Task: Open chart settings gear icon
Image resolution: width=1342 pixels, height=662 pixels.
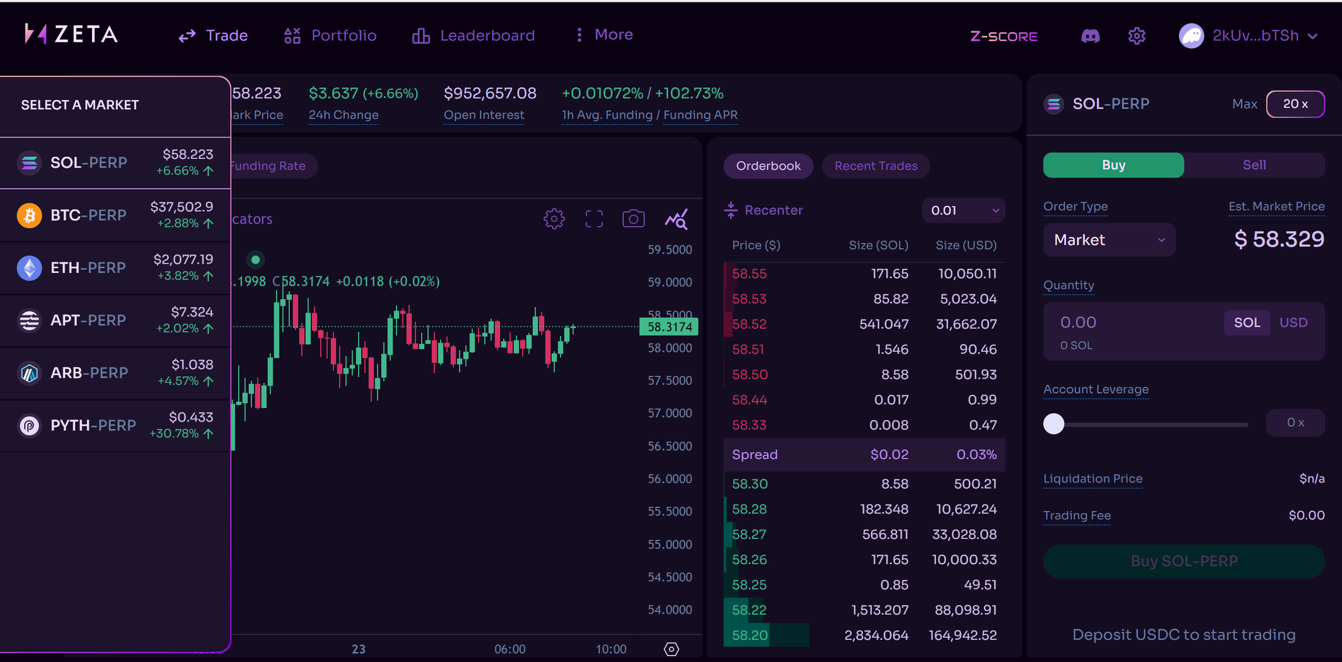Action: click(554, 219)
